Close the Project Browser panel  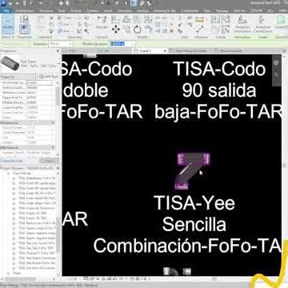[58, 169]
